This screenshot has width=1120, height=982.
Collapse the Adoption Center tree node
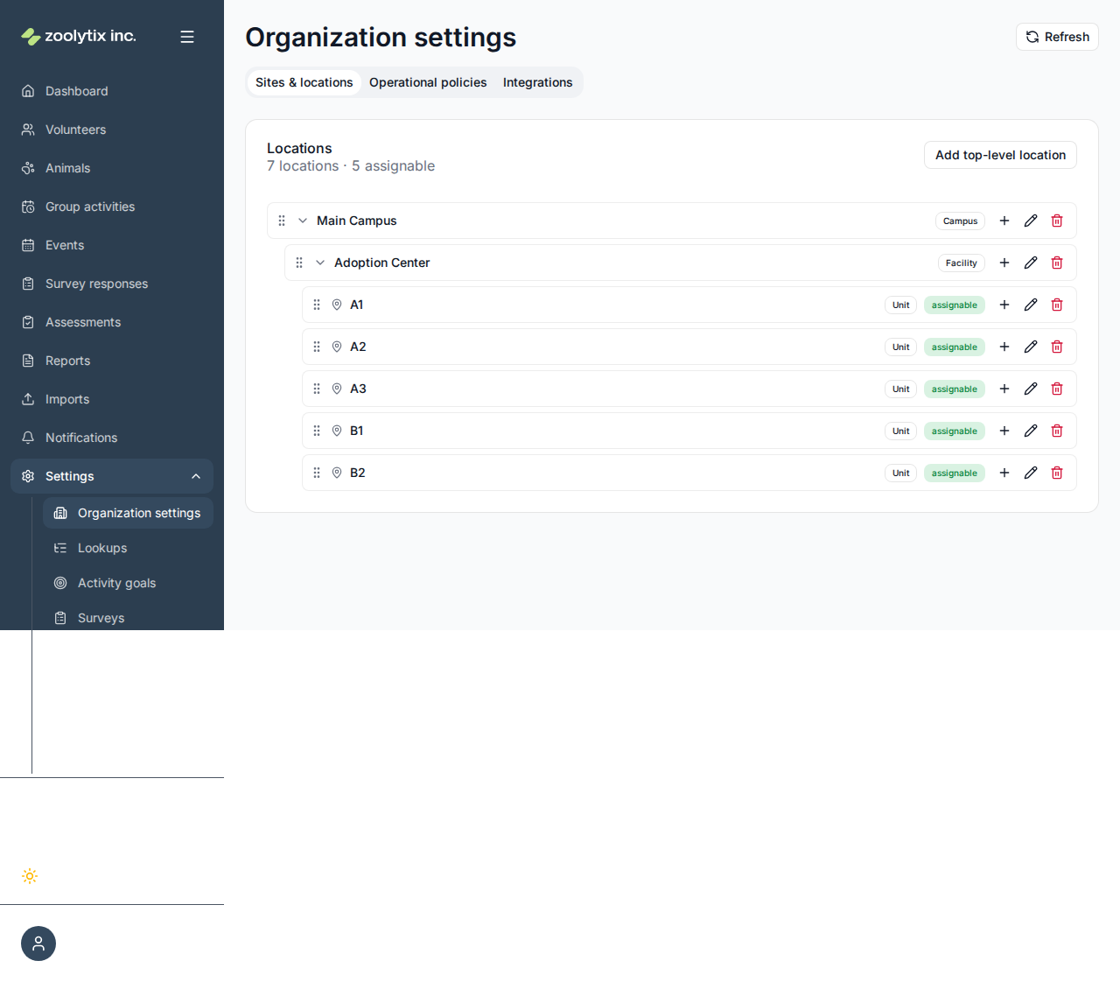pyautogui.click(x=320, y=263)
